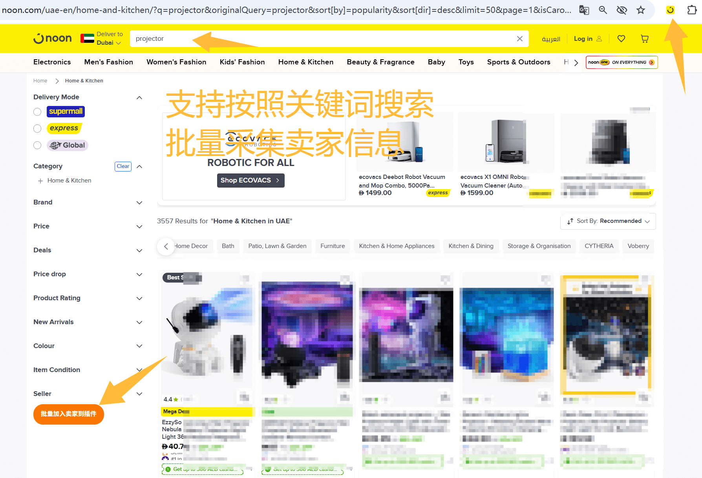Viewport: 702px width, 478px height.
Task: Open the Beauty & Fragrance menu
Action: pos(380,62)
